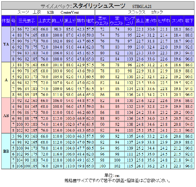This screenshot has width=196, height=187.
Task: Click the BB body type cell
Action: (6, 151)
